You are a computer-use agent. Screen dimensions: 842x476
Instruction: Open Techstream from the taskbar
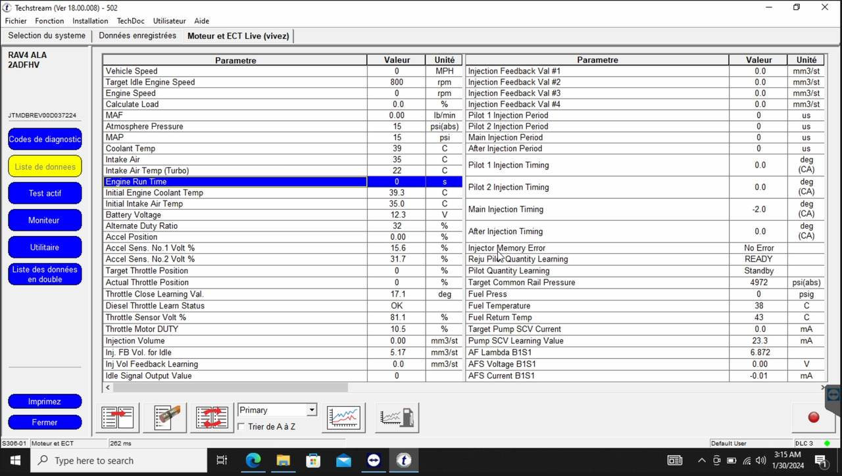click(x=403, y=460)
